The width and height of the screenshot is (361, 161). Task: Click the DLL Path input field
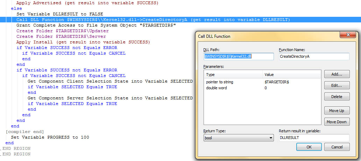click(239, 56)
